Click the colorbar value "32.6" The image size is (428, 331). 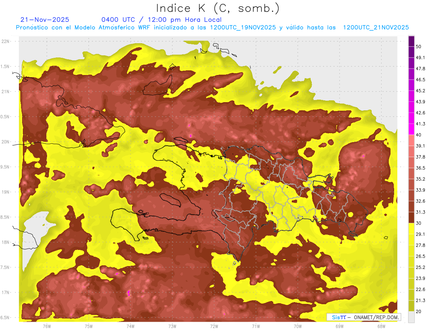pos(421,201)
